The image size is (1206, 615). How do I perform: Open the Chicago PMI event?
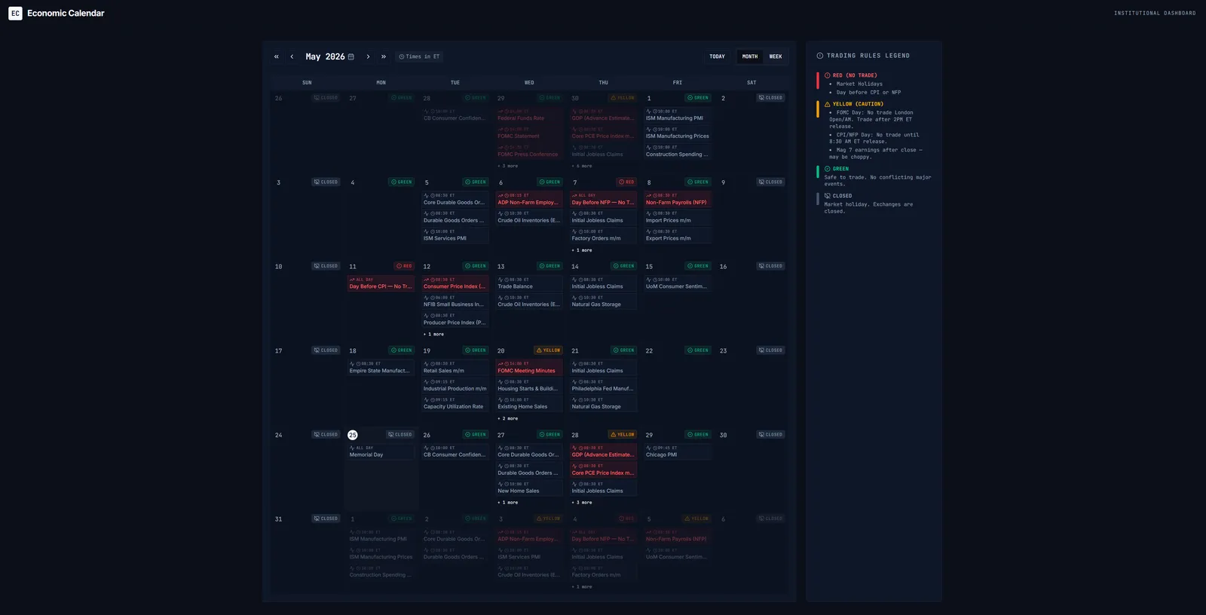point(678,452)
